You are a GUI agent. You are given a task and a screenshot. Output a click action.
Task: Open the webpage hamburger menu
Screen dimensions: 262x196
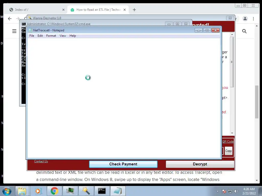[x=14, y=31]
